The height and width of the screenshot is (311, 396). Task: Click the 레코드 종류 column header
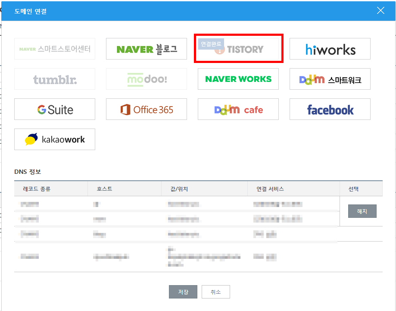click(x=51, y=188)
